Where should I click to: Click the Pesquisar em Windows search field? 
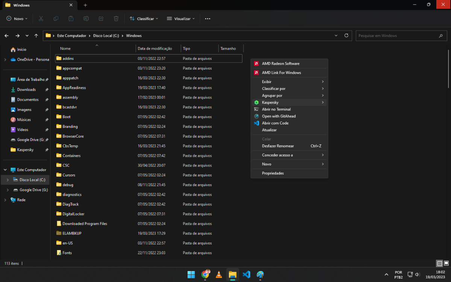click(x=397, y=36)
